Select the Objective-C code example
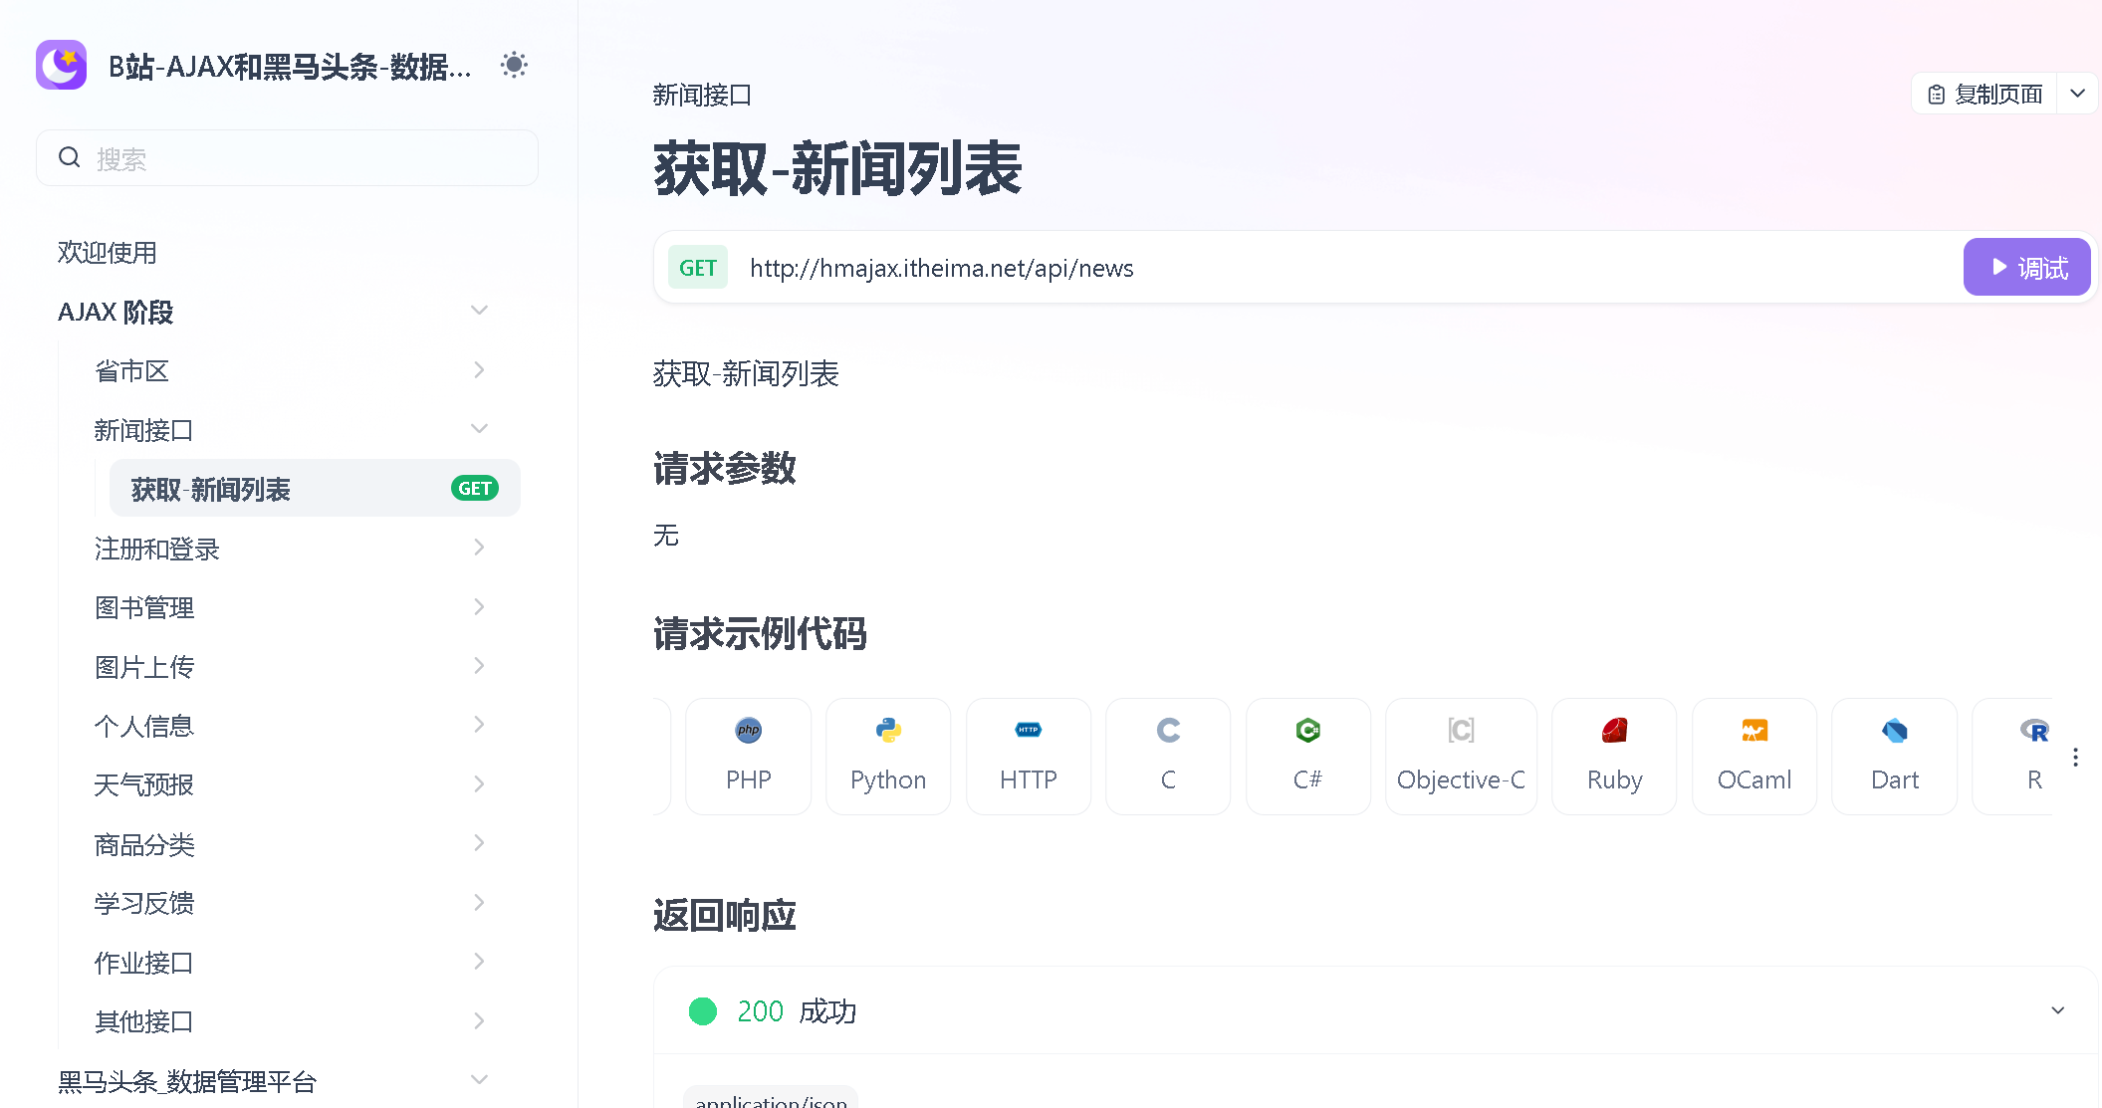Screen dimensions: 2102x1108 click(x=1461, y=757)
